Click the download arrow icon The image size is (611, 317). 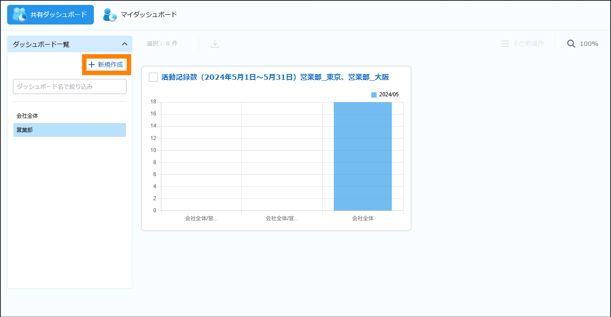(215, 44)
